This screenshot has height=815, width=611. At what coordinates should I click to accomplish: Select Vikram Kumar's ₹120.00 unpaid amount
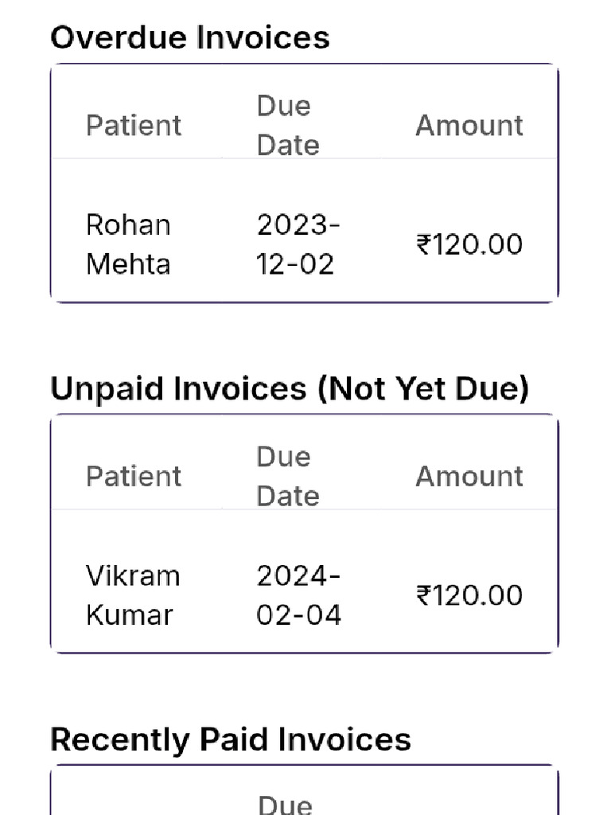[x=469, y=595]
